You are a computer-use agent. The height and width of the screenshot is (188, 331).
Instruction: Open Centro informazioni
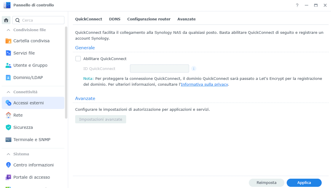[x=33, y=165]
